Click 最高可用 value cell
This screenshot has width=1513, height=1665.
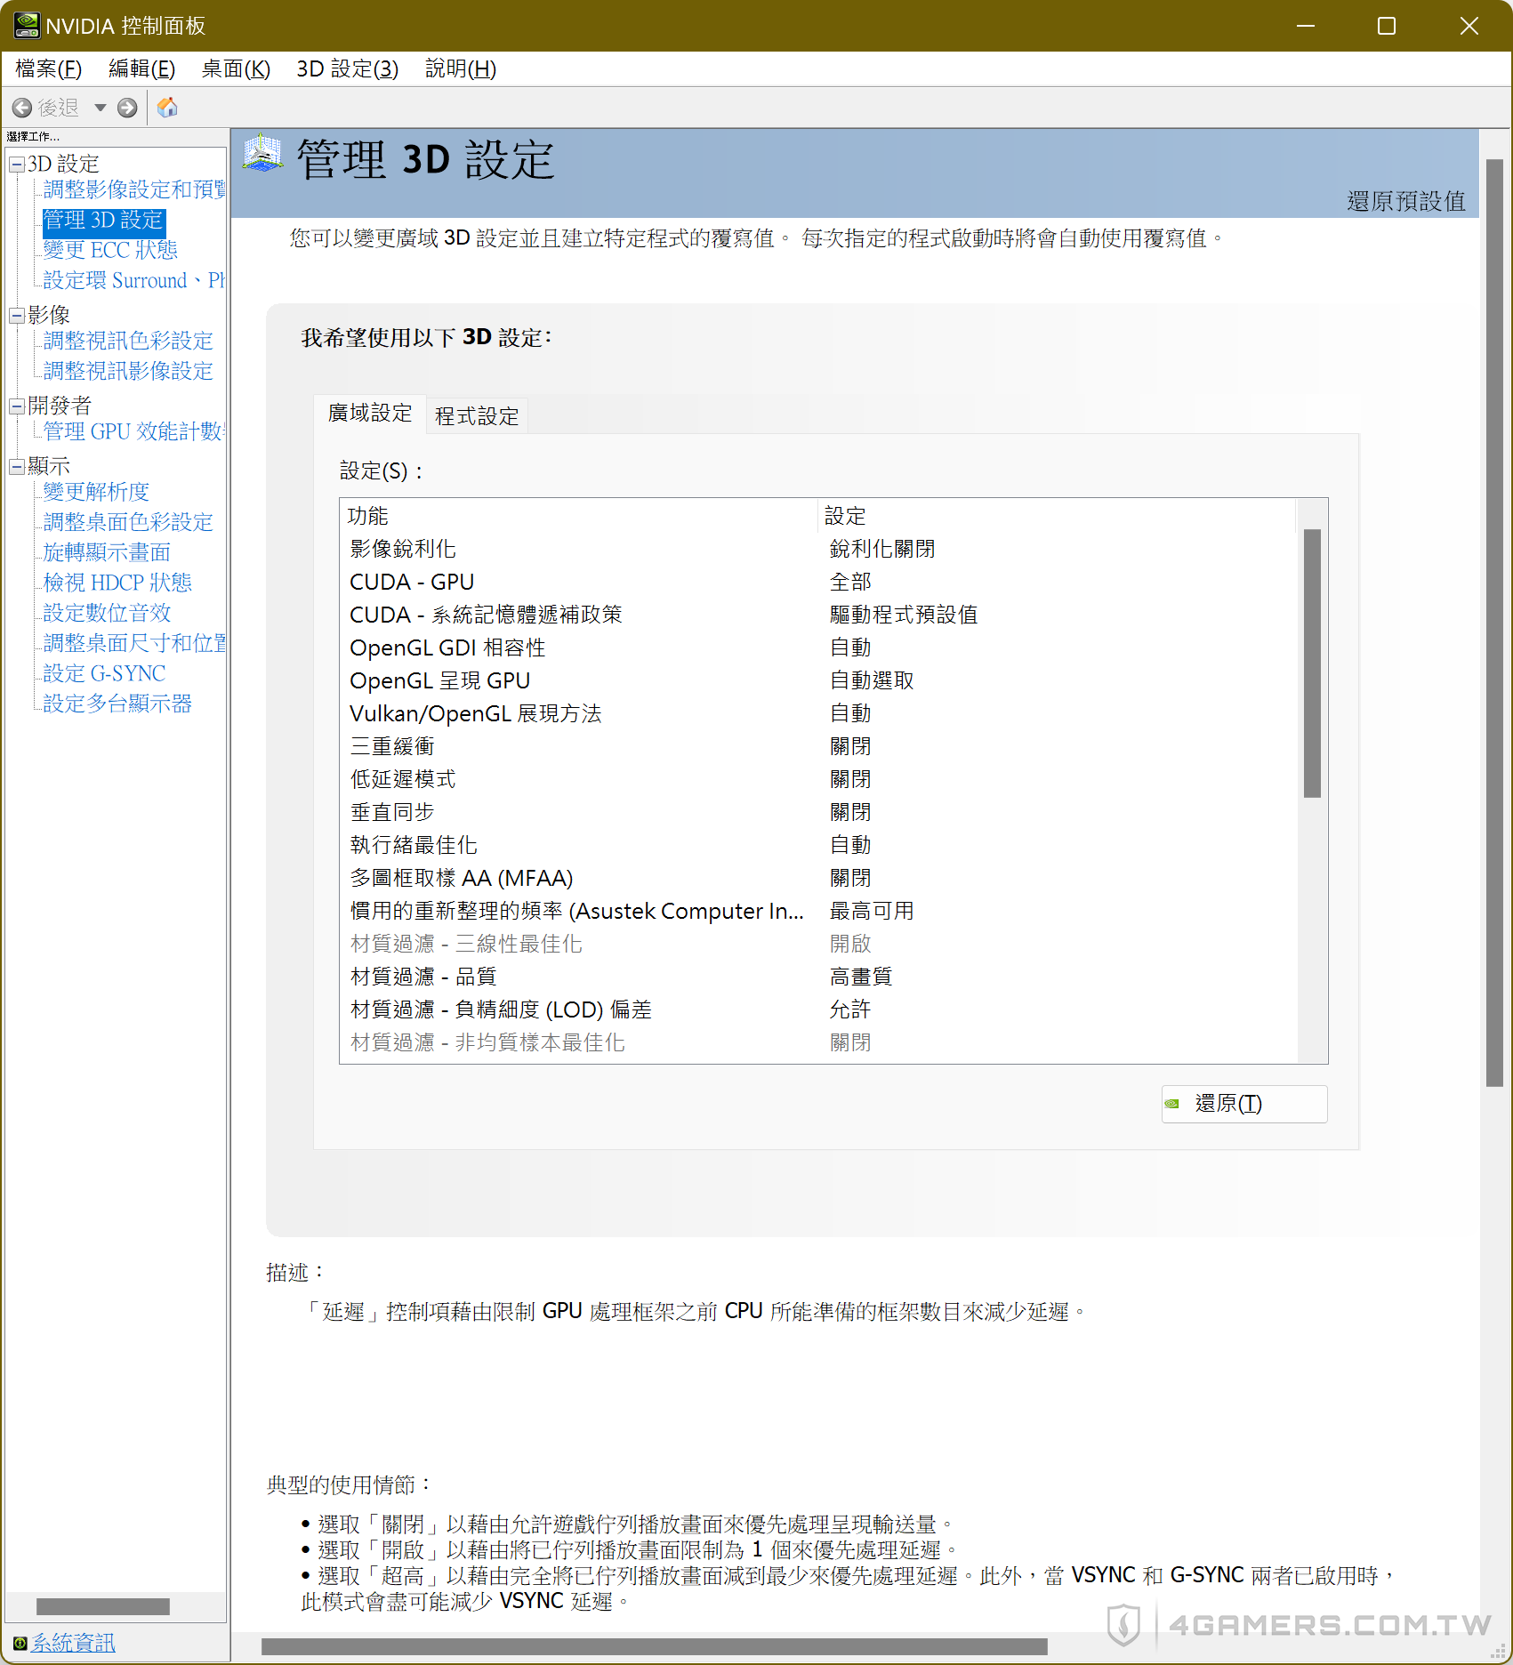point(872,911)
